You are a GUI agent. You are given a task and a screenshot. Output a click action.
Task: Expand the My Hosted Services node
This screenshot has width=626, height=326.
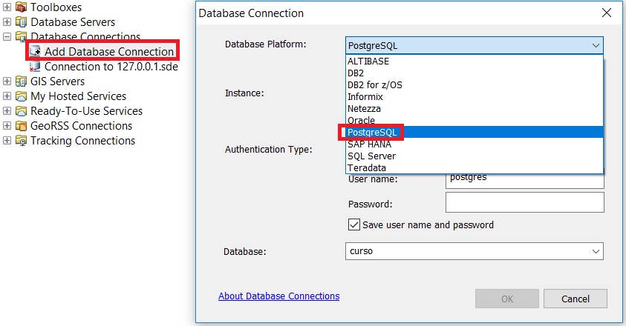tap(7, 96)
